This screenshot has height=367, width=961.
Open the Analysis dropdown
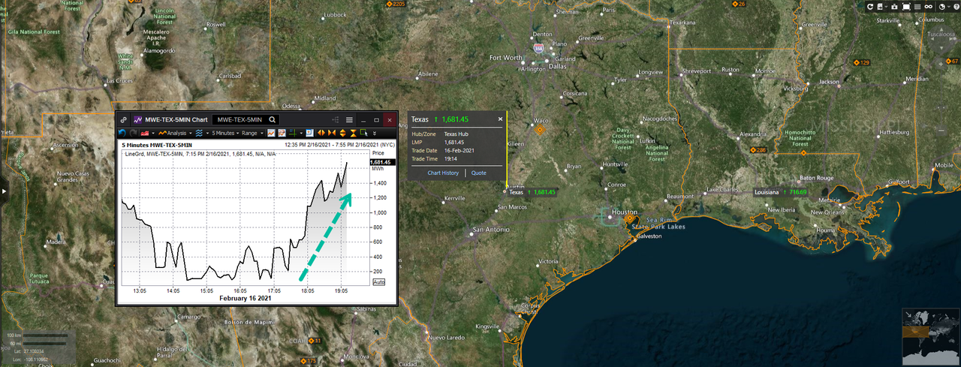173,133
